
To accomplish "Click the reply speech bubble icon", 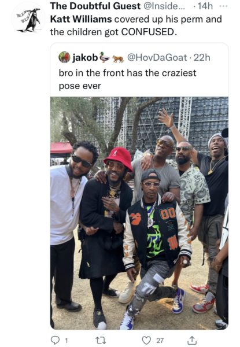I will [x=56, y=340].
